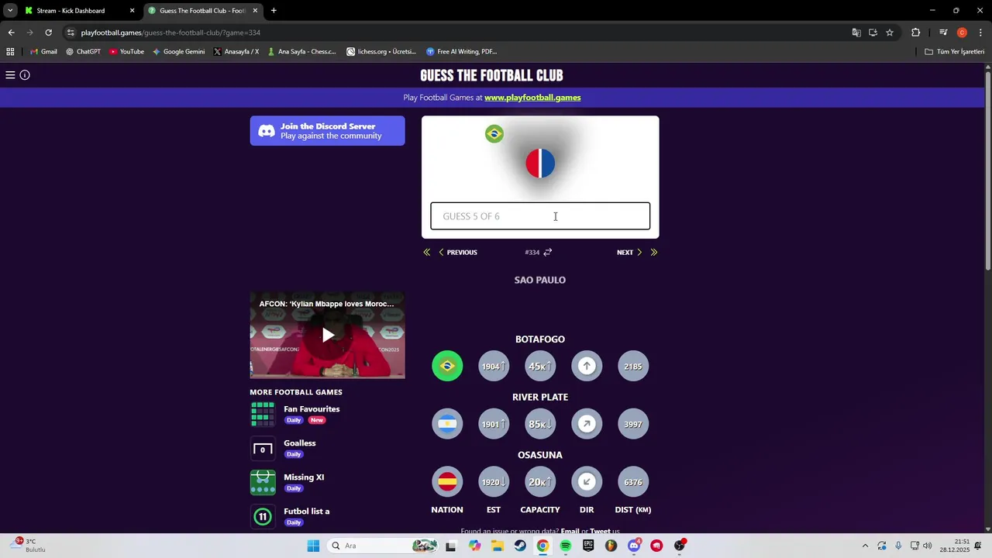Click the Futbol list a game icon
The width and height of the screenshot is (992, 558).
tap(263, 516)
